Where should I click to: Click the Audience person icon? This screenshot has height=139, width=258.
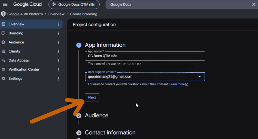point(3,42)
